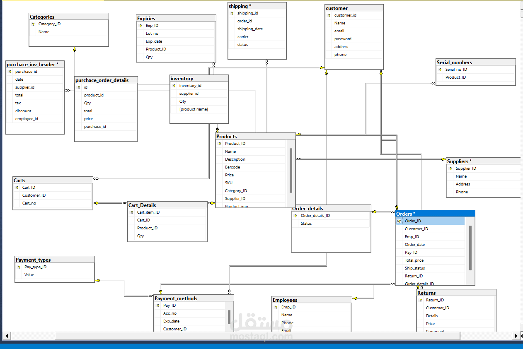Select the Exp_date column in Expiries
Viewport: 523px width, 349px height.
pos(176,41)
